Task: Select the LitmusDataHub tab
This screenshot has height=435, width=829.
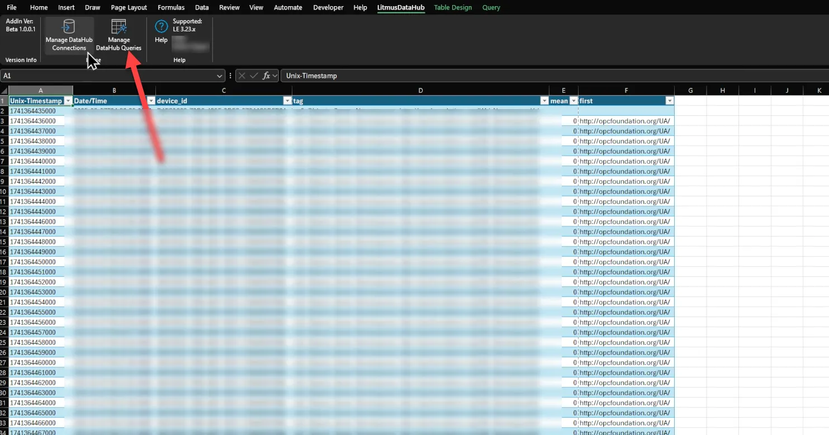Action: (401, 7)
